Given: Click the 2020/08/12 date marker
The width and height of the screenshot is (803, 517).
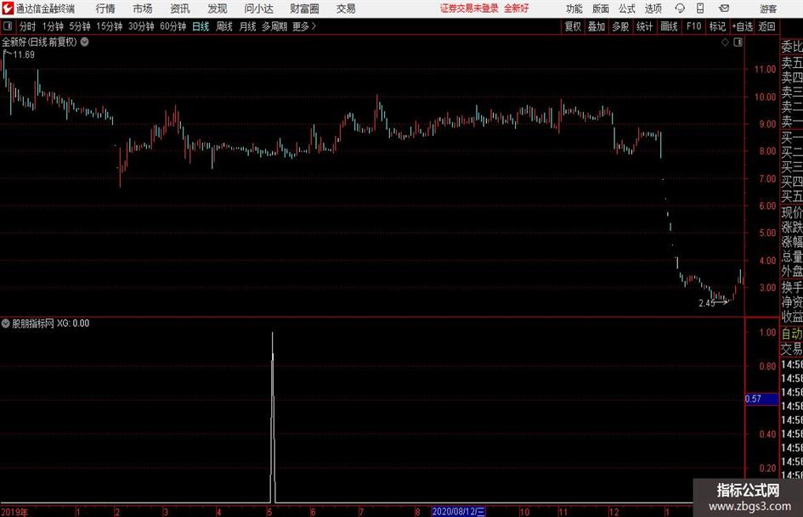Looking at the screenshot, I should pyautogui.click(x=459, y=511).
